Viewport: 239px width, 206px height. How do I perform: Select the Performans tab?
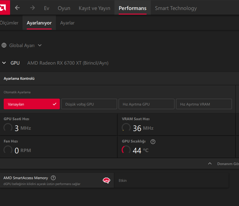[132, 8]
